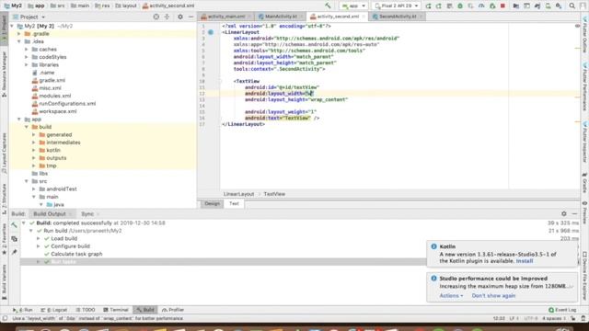This screenshot has height=331, width=589.
Task: Click UTF-8 encoding in status bar
Action: (x=530, y=319)
